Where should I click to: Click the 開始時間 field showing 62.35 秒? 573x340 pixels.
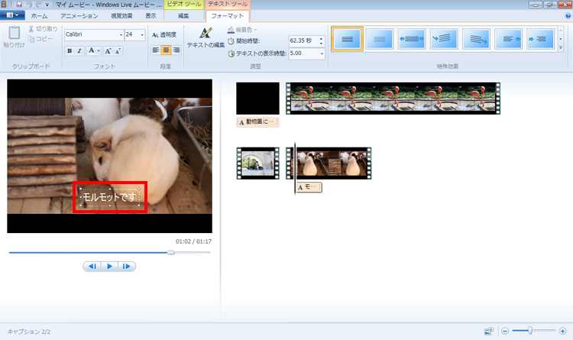coord(303,41)
